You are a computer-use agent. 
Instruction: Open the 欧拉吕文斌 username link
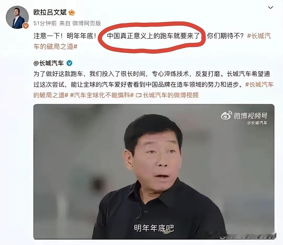tap(50, 12)
